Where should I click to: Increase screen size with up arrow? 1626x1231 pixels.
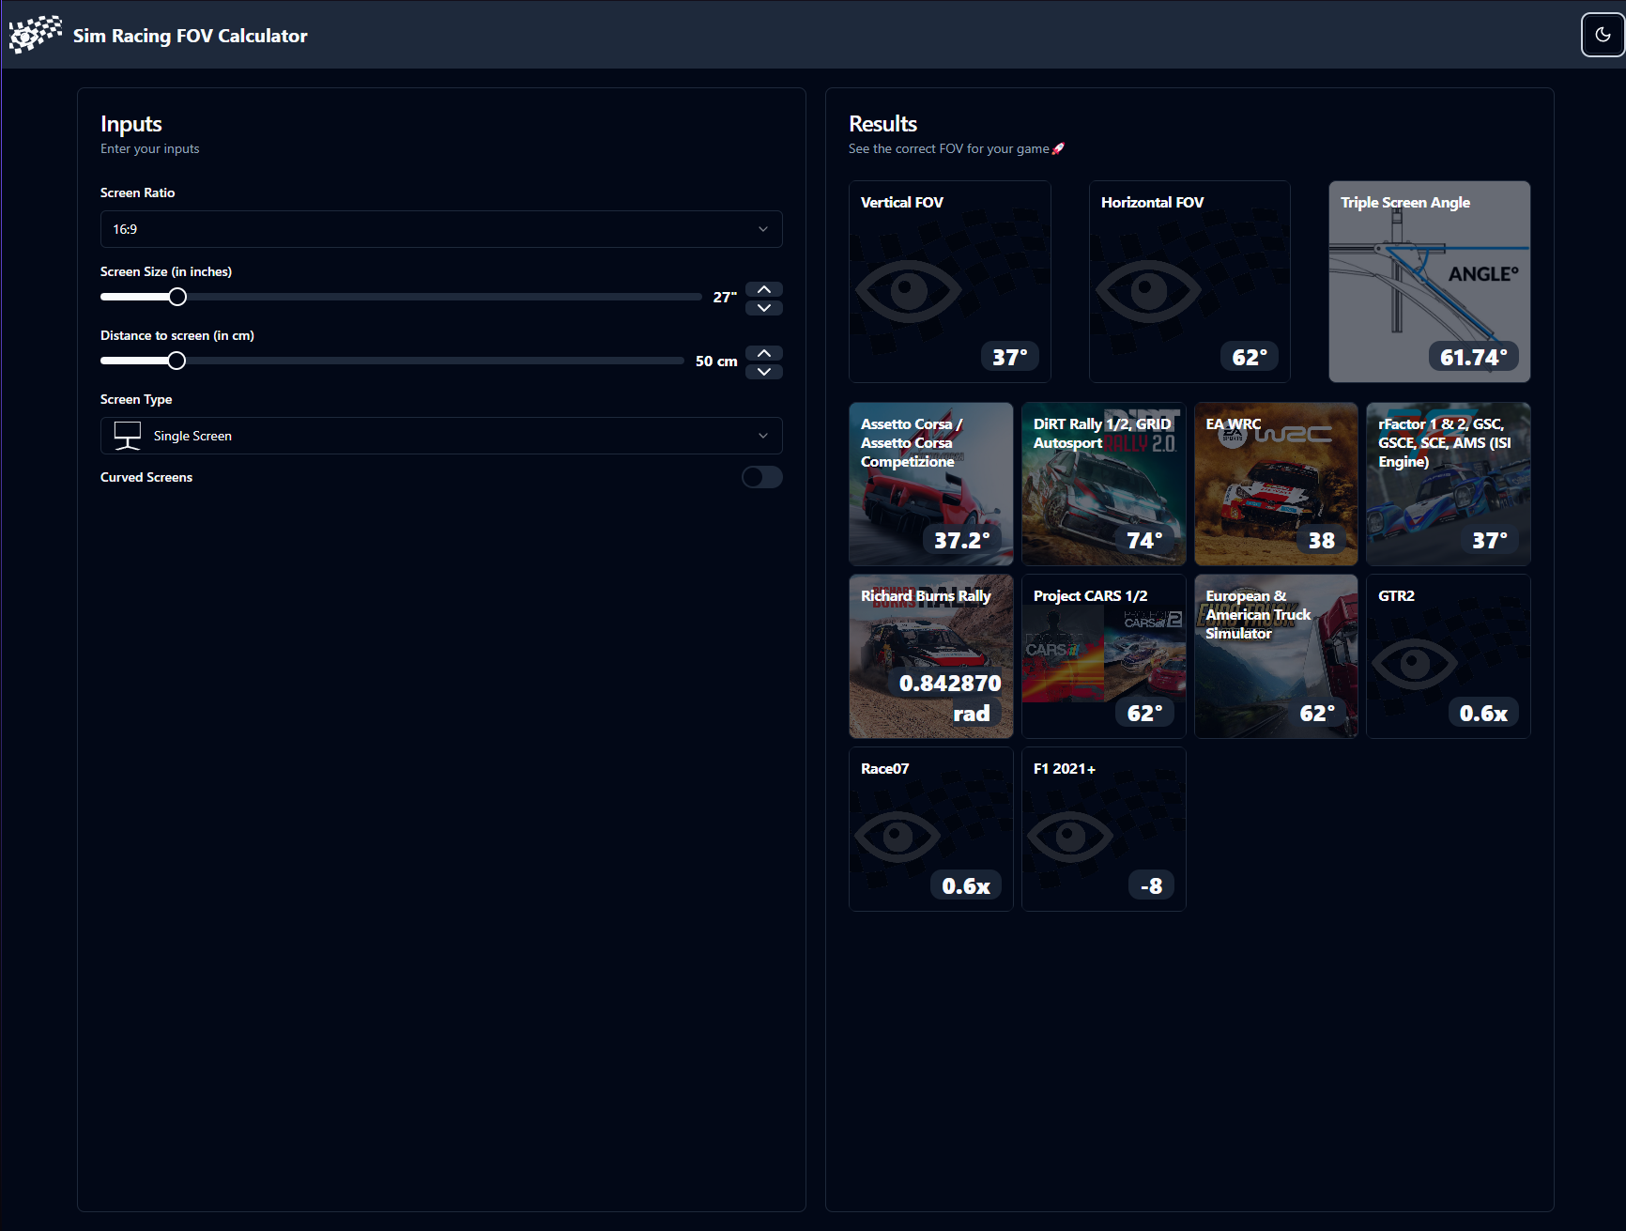(764, 289)
